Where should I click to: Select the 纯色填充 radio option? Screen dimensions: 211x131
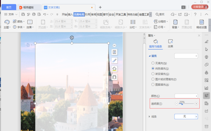[x=153, y=68]
